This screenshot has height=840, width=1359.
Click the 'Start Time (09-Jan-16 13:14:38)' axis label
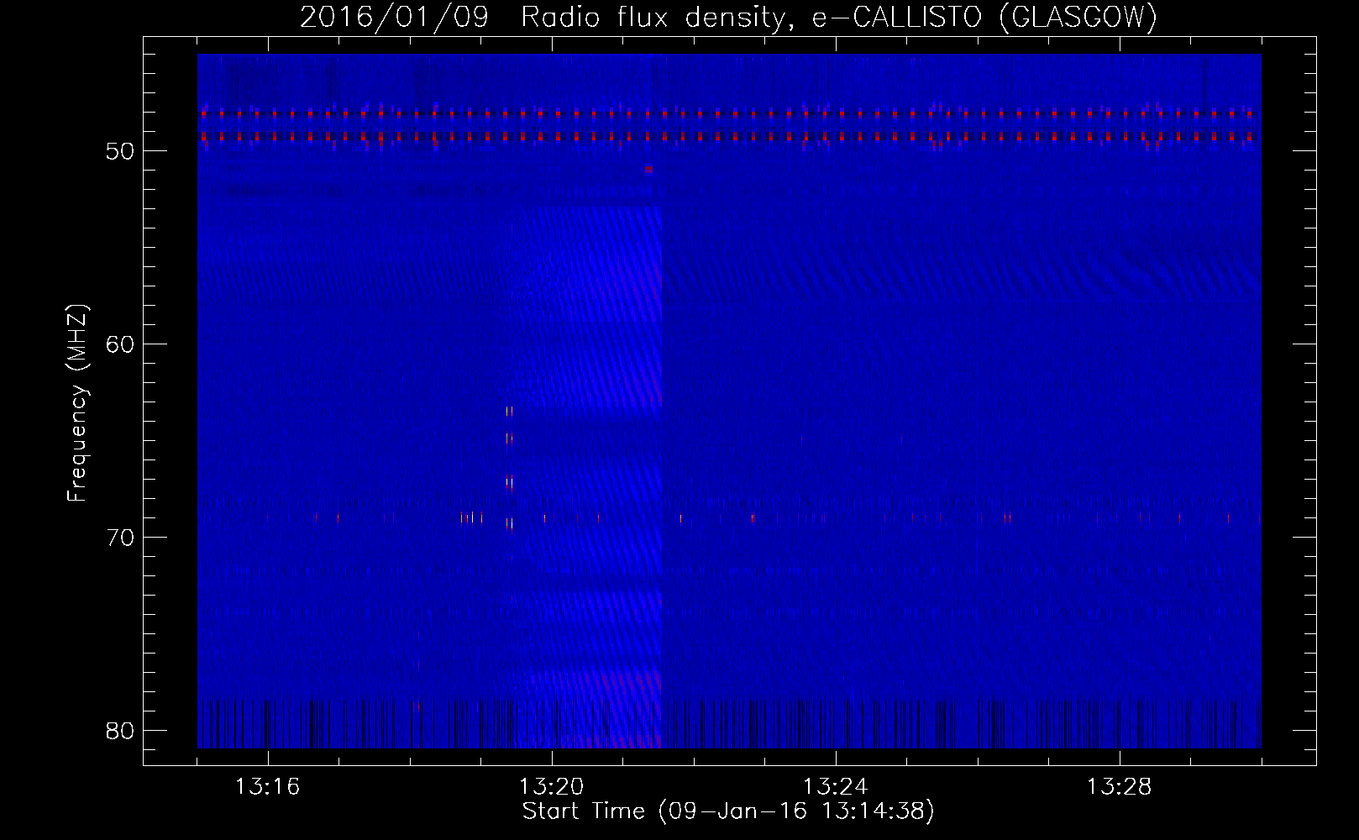tap(728, 811)
